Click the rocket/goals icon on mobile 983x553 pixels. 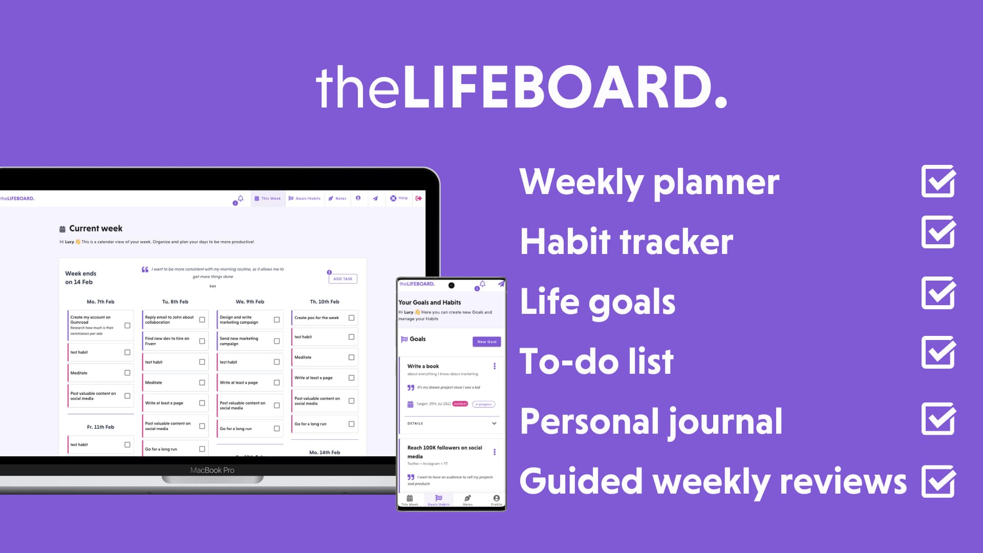pos(498,284)
